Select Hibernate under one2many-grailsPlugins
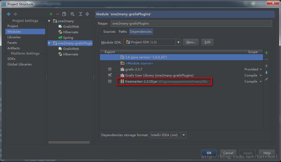Viewport: 281px width, 162px height. 71,54
